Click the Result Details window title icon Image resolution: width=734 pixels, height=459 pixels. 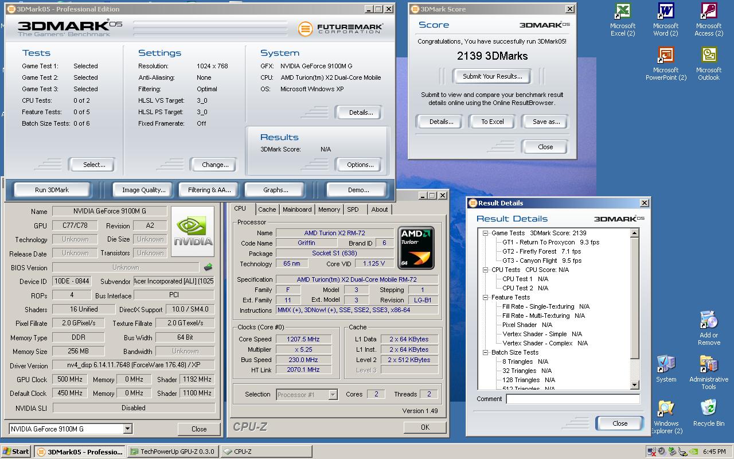(473, 203)
